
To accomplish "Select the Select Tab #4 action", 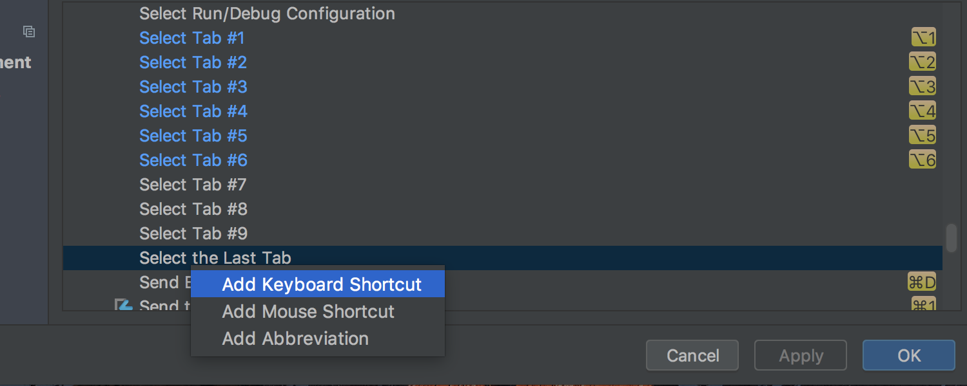I will click(x=193, y=111).
